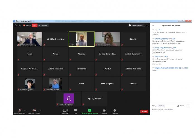The width and height of the screenshot is (195, 138).
Task: Expand audio options arrow next to microphone
Action: pyautogui.click(x=25, y=110)
